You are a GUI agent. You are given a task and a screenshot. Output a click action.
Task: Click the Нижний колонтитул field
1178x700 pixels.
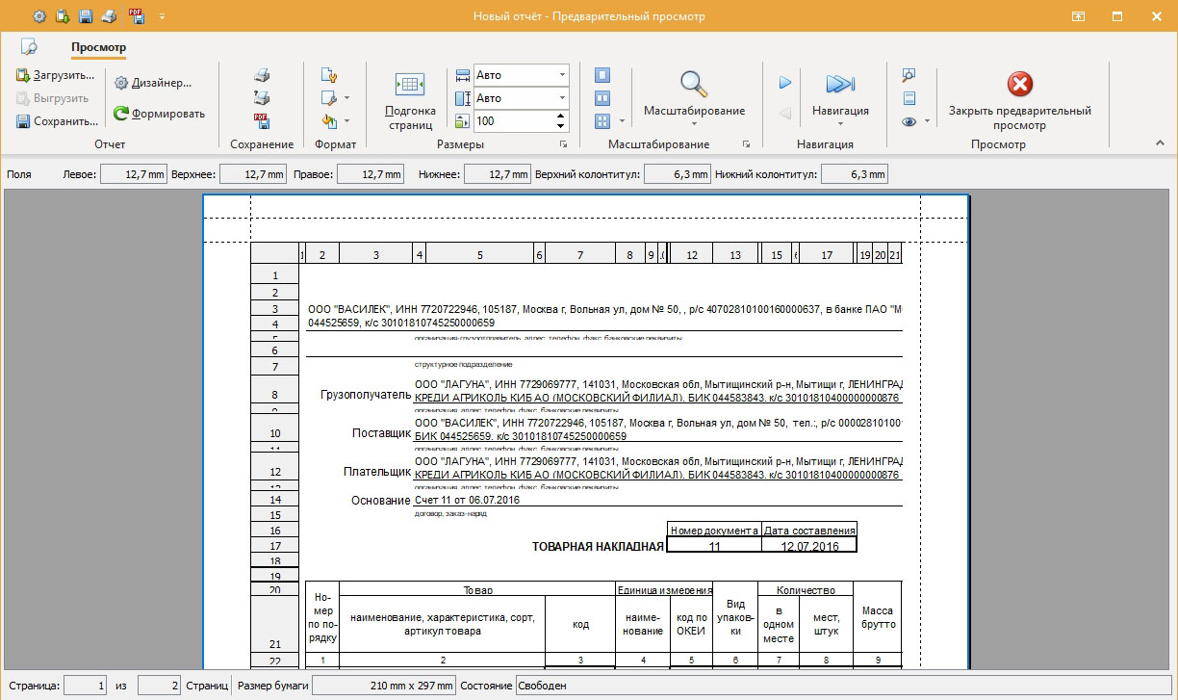(x=855, y=174)
